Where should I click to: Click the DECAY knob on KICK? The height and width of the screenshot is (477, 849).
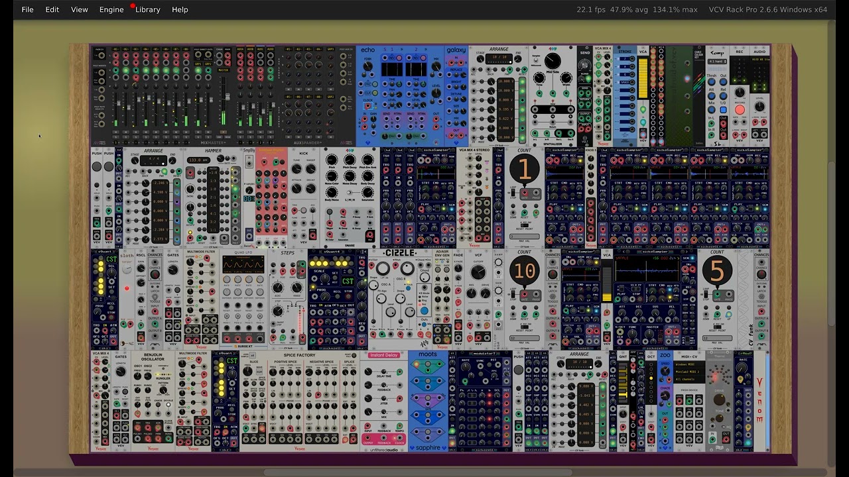point(311,189)
